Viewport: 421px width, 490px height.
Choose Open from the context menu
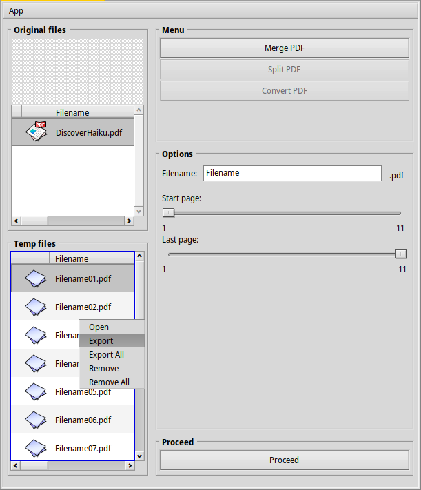[x=99, y=327]
